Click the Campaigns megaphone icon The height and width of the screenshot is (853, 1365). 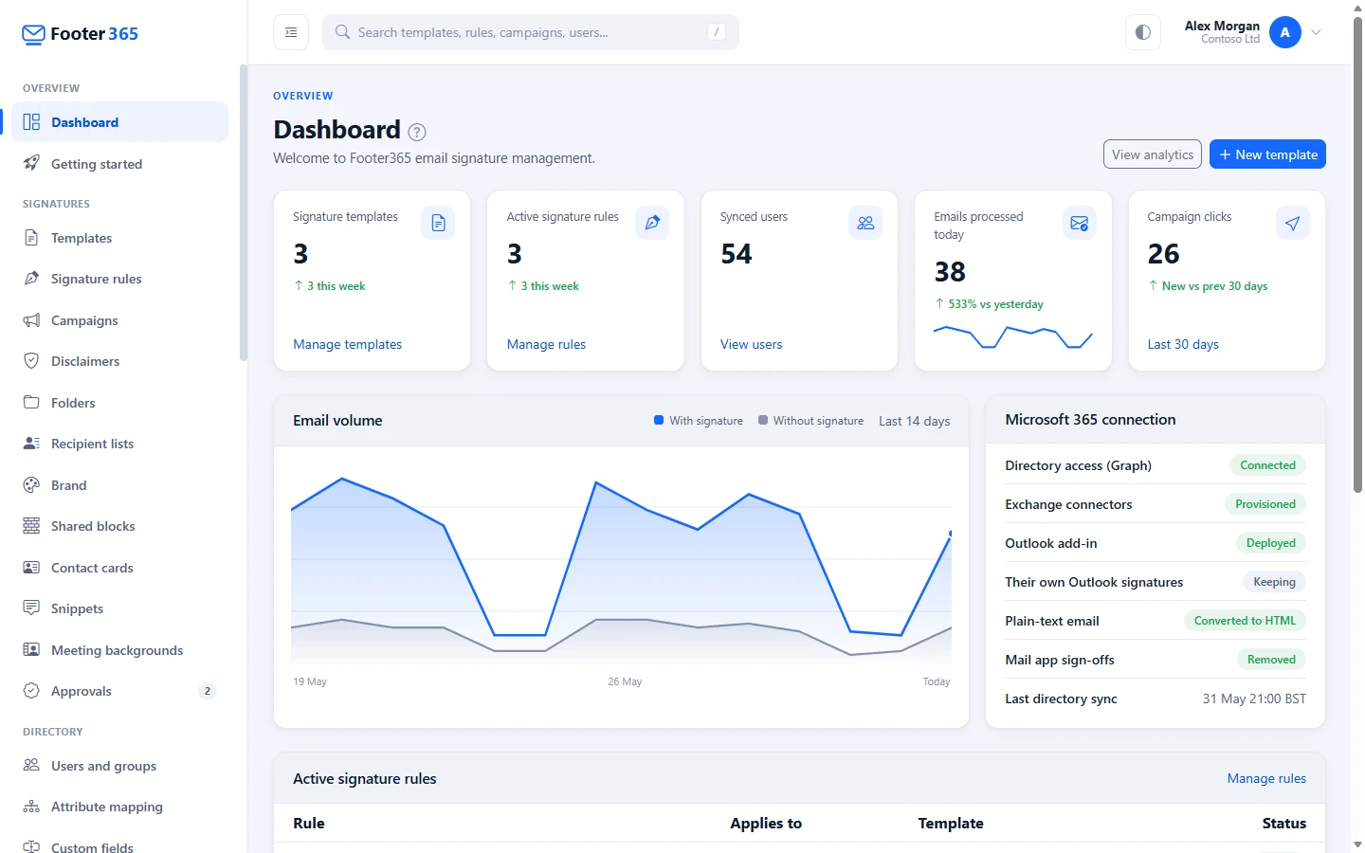pos(31,320)
